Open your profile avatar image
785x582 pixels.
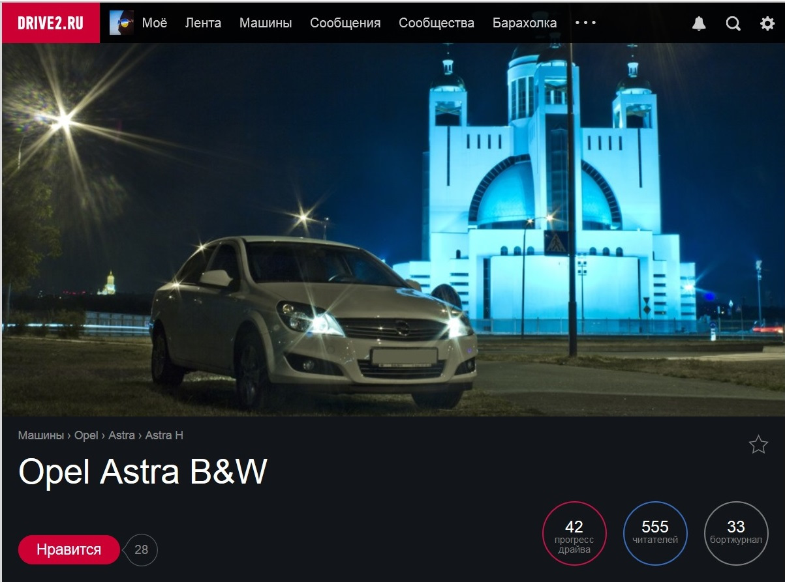point(123,22)
